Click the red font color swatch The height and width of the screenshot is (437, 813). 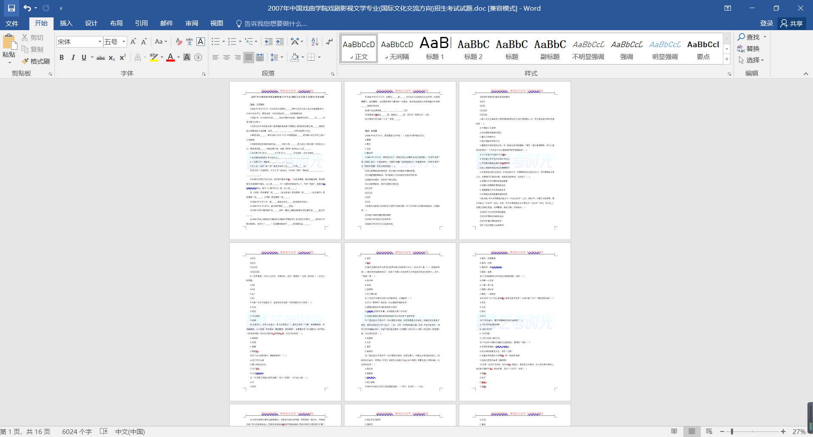(x=171, y=57)
